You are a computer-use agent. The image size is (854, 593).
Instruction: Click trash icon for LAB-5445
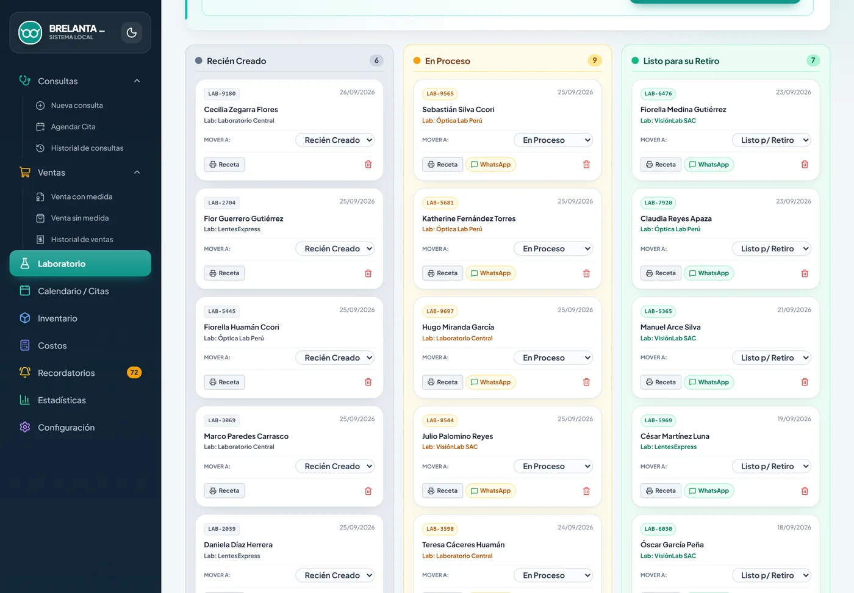point(368,382)
